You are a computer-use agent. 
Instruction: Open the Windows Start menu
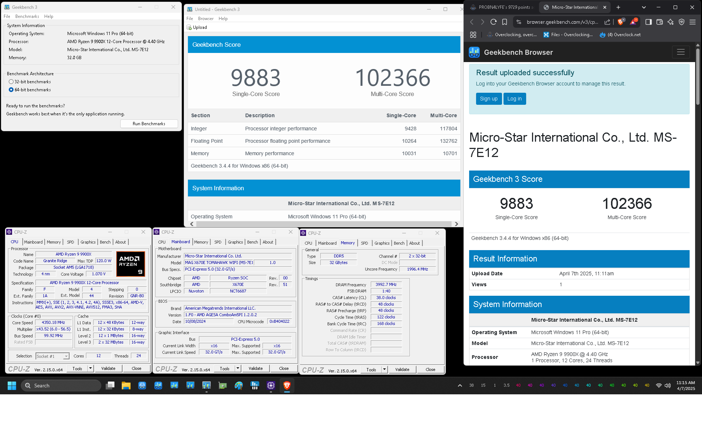(x=12, y=385)
